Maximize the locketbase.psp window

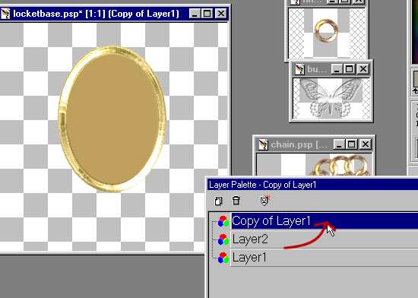[207, 14]
